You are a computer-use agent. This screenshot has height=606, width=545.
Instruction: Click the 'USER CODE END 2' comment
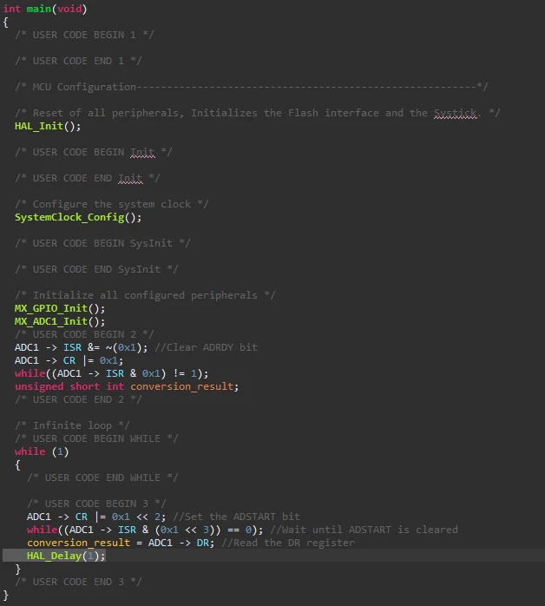(x=78, y=399)
